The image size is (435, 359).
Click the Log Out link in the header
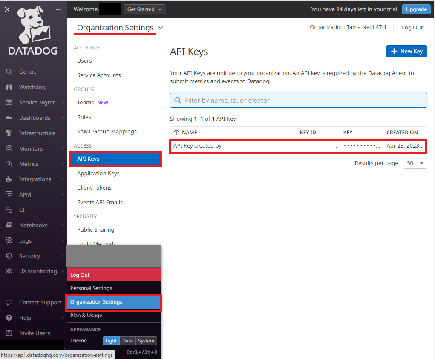point(412,27)
